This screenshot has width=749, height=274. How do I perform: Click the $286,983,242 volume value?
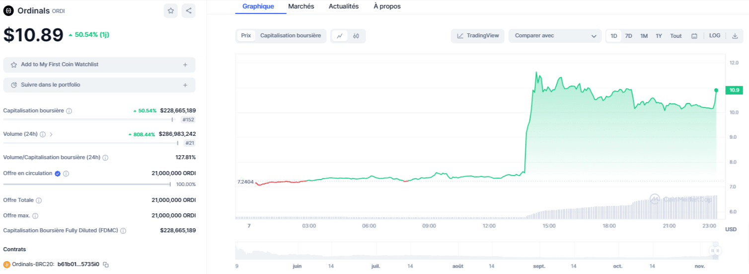177,134
